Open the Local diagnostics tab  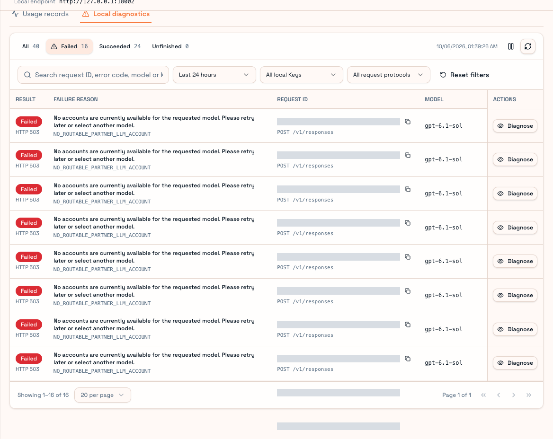(116, 14)
